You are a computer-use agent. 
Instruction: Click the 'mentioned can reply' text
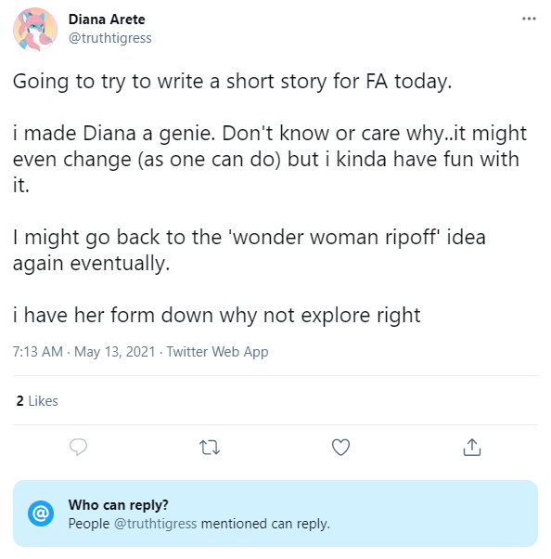pyautogui.click(x=265, y=524)
